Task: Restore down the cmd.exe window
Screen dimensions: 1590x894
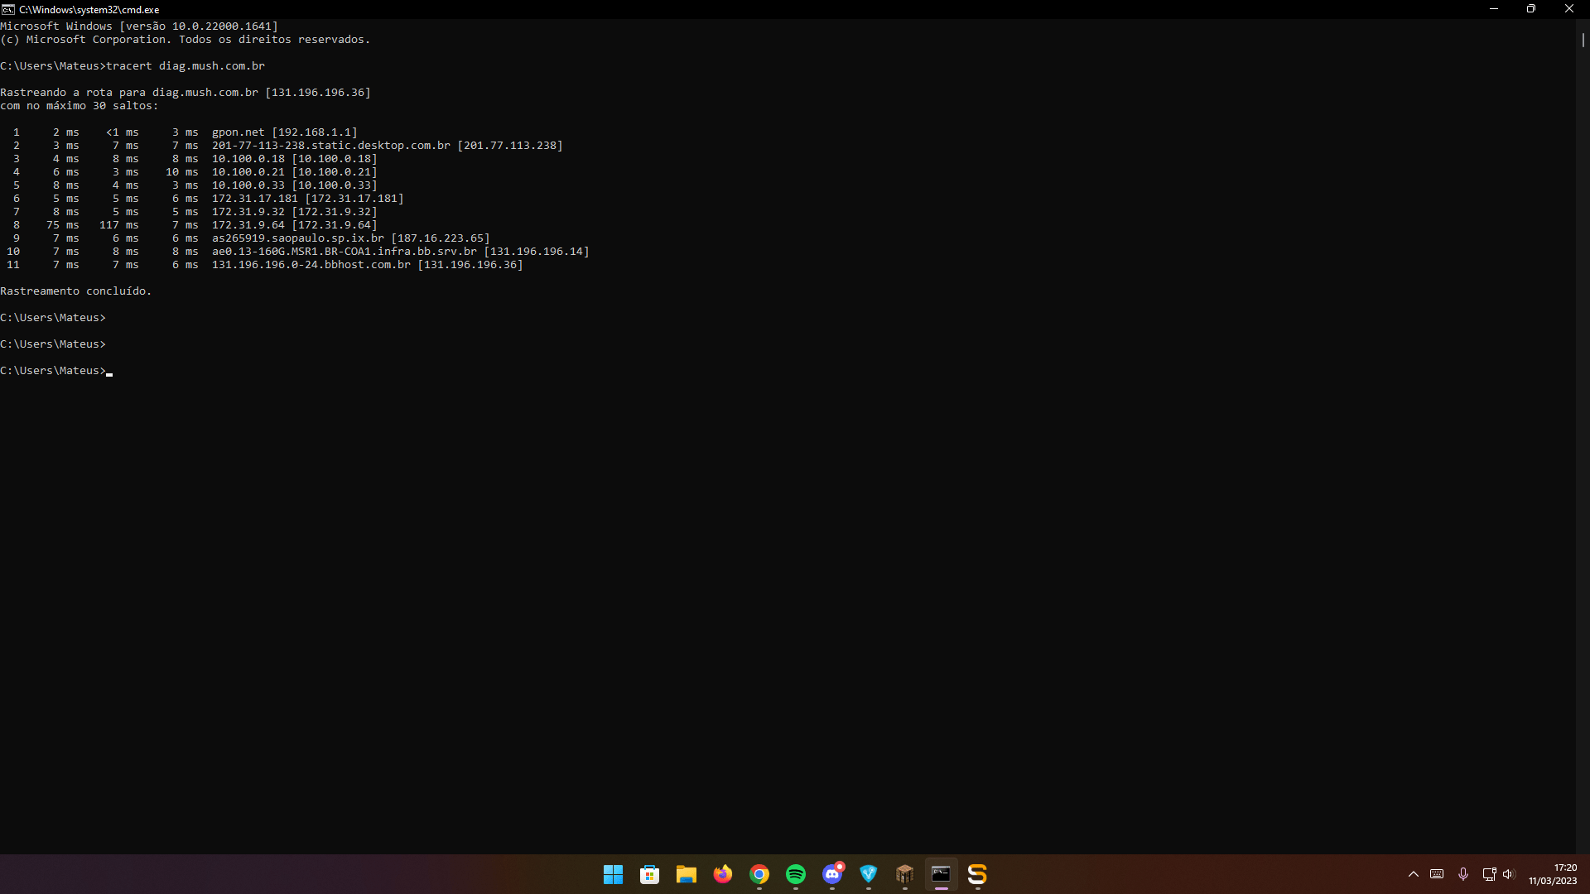Action: (x=1531, y=9)
